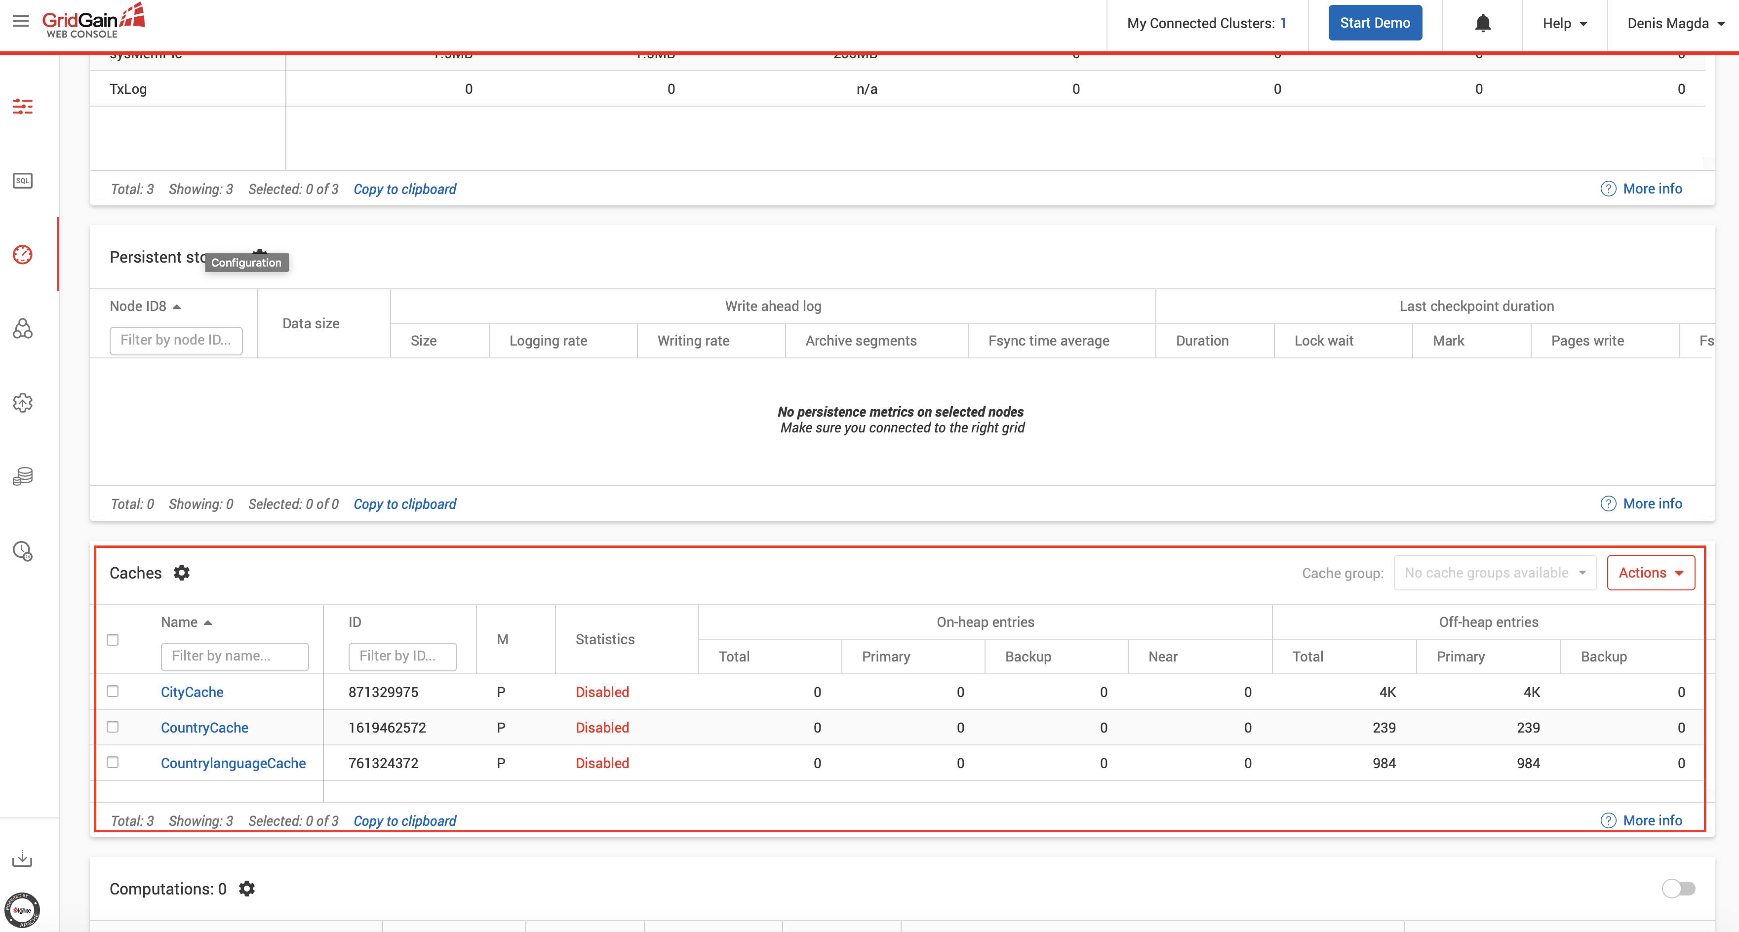
Task: Open Caches table settings gear
Action: pyautogui.click(x=182, y=573)
